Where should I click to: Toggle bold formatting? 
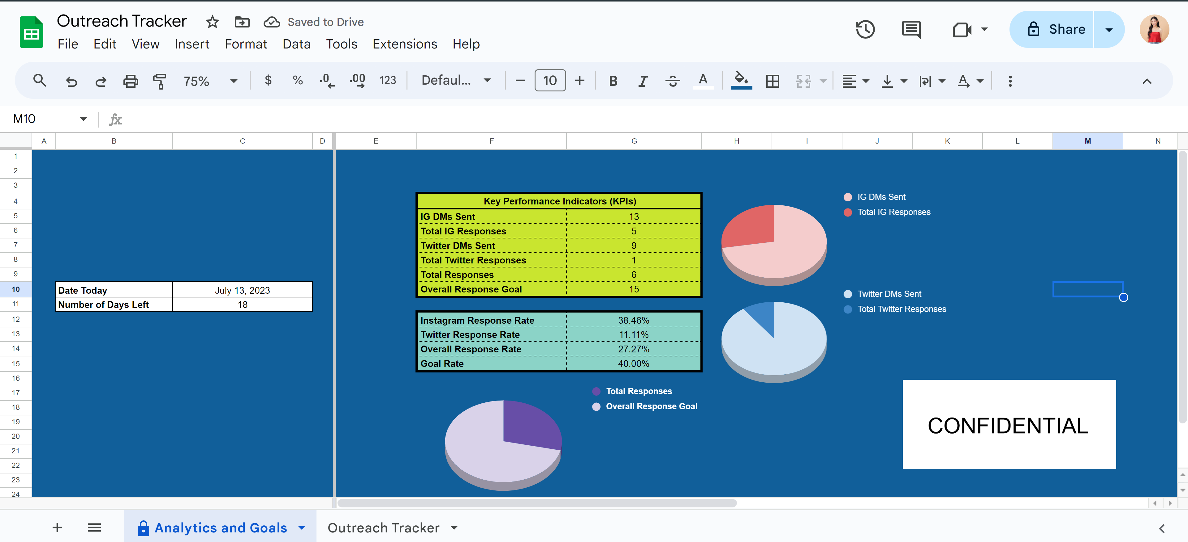tap(613, 81)
